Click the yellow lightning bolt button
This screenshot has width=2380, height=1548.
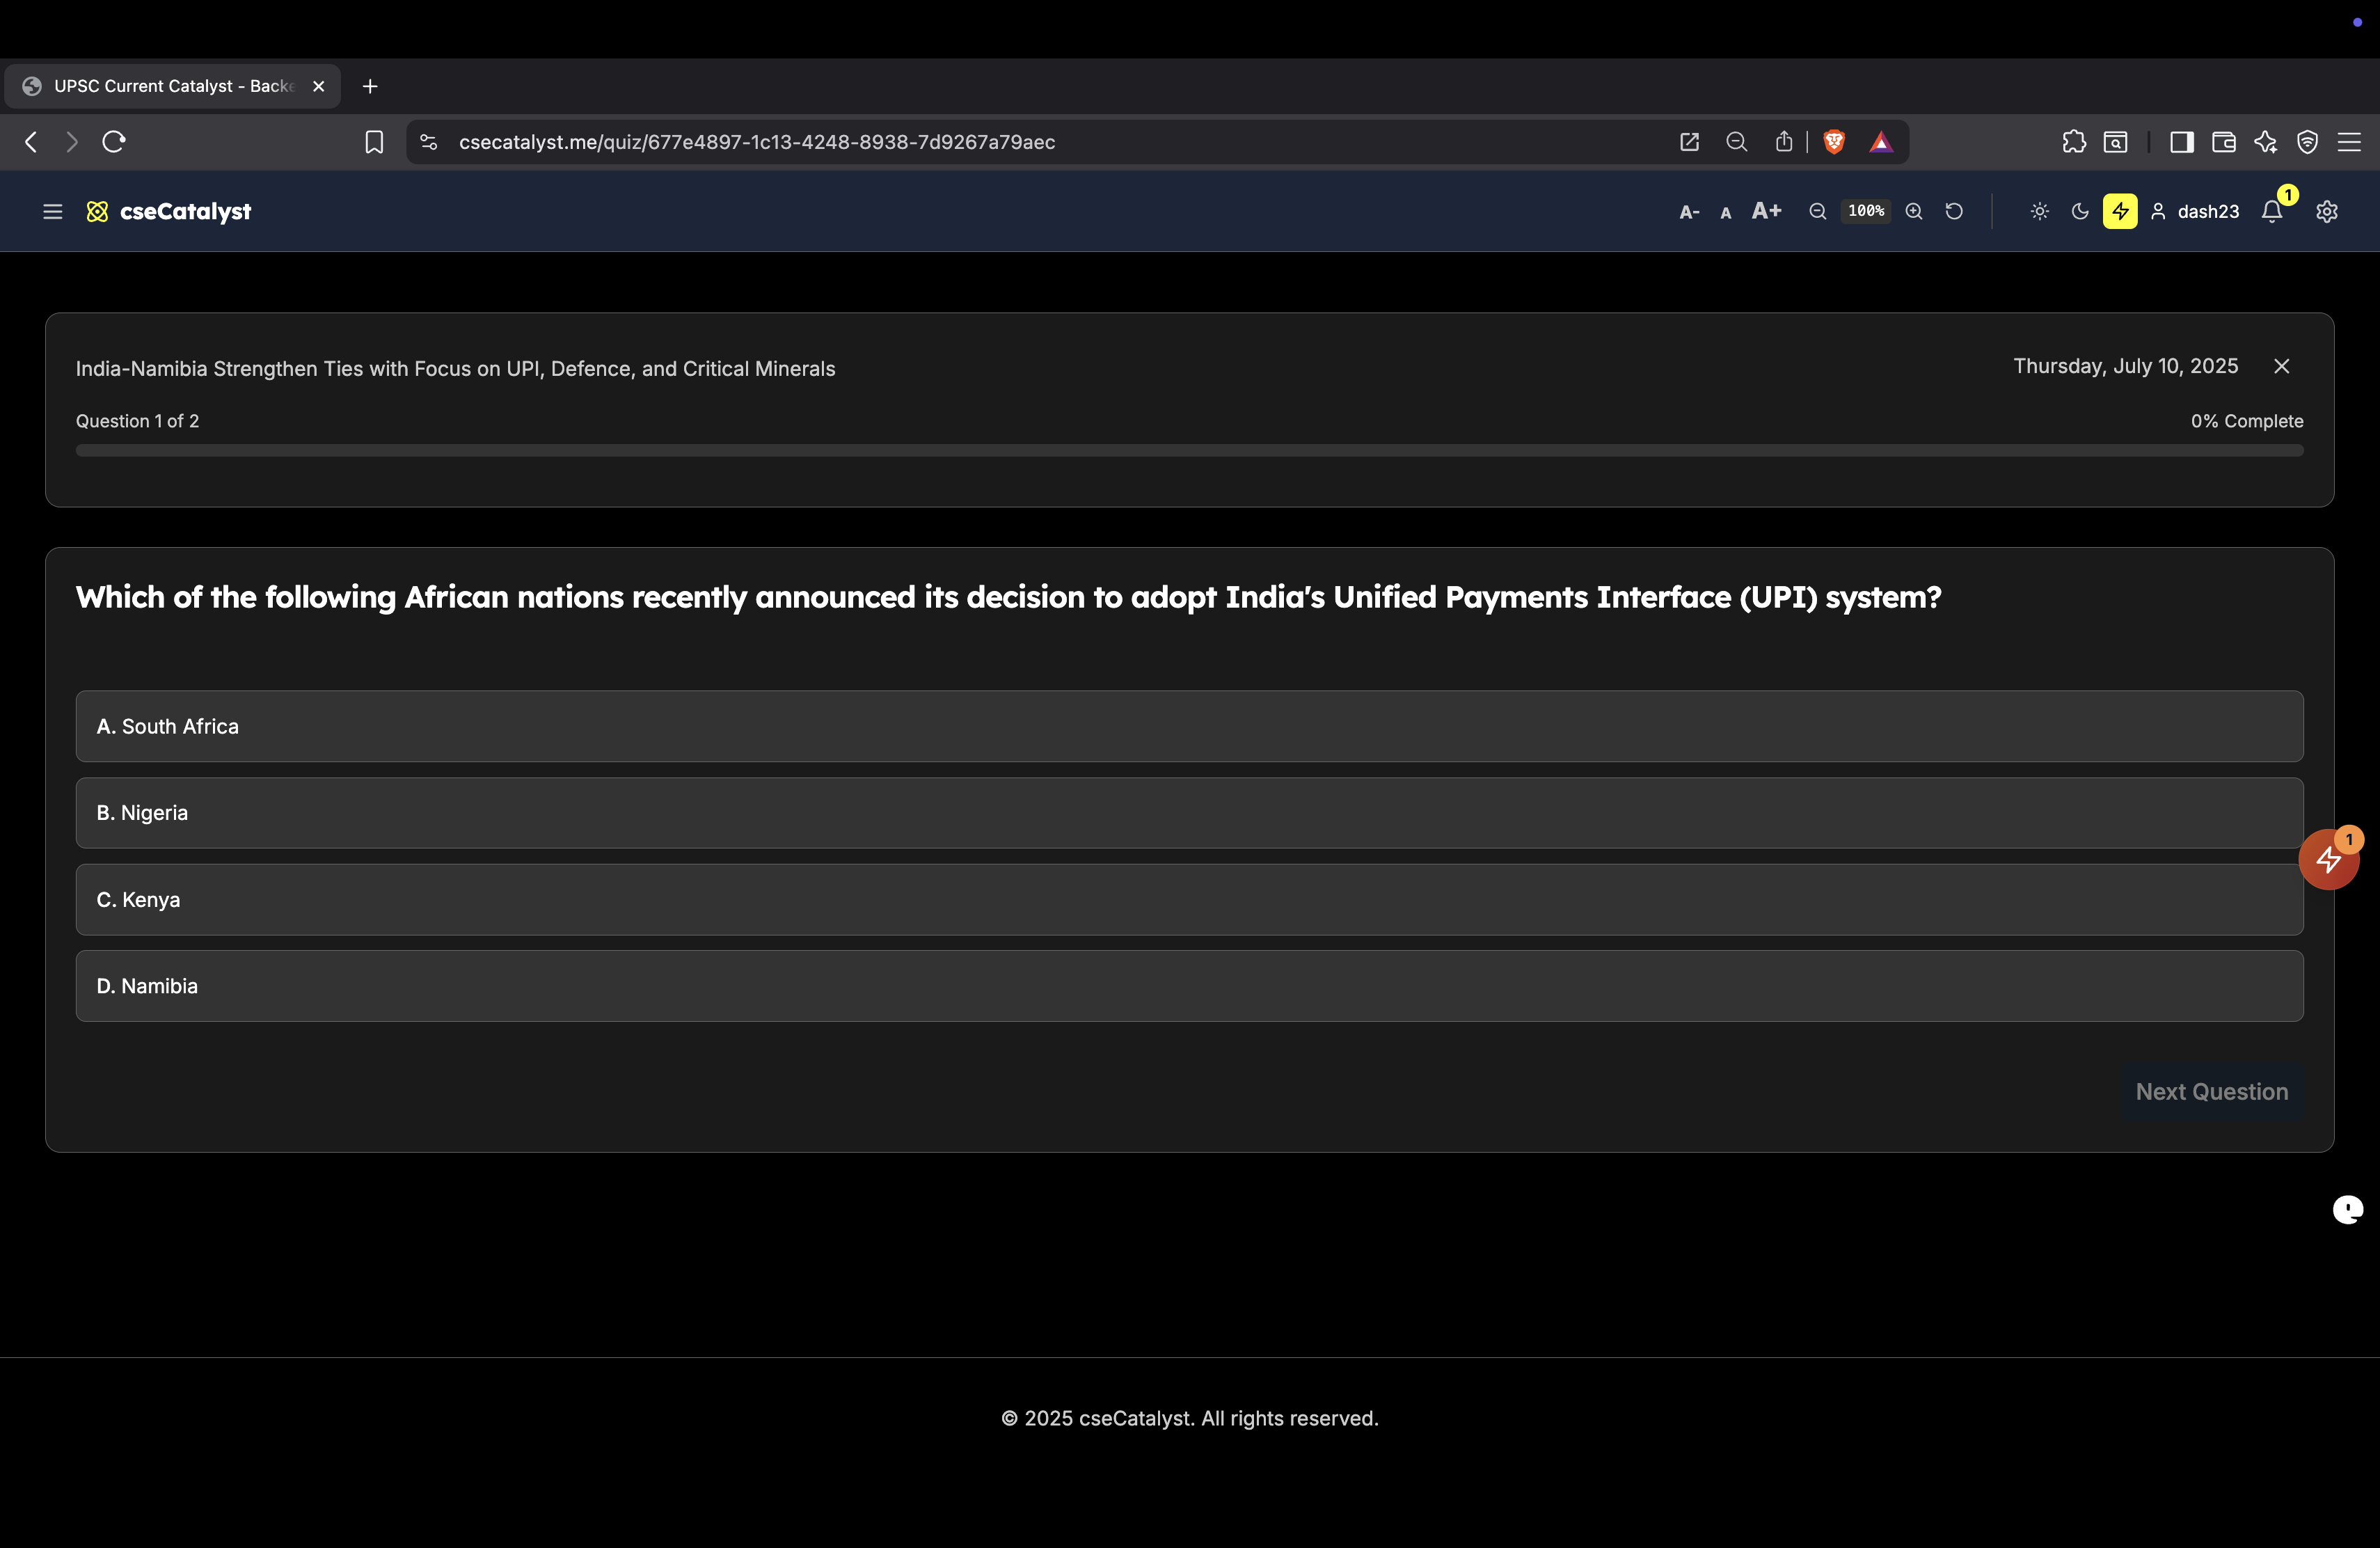point(2119,211)
